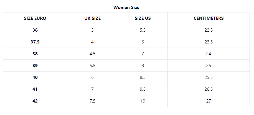
Task: Select the SIZE US column header
Action: [x=143, y=18]
